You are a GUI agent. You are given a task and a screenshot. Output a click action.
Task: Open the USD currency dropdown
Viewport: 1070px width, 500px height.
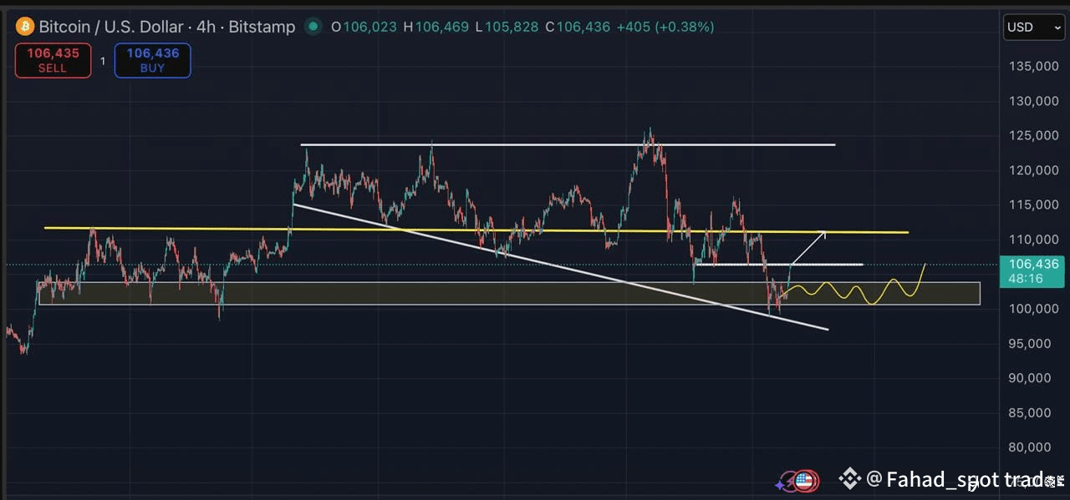(x=1033, y=27)
